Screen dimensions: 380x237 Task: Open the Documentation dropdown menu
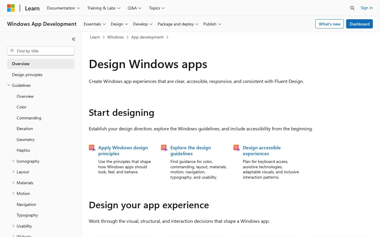coord(64,8)
